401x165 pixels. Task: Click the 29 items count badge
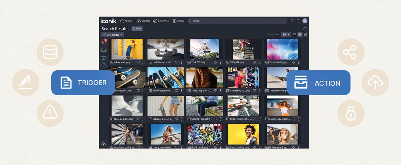[x=137, y=29]
